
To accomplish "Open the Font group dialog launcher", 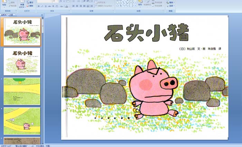I will [69, 11].
